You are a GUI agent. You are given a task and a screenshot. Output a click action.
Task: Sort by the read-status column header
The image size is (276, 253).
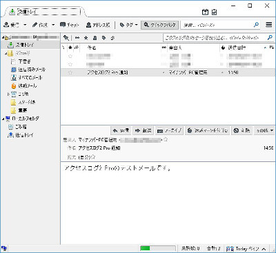coord(164,48)
